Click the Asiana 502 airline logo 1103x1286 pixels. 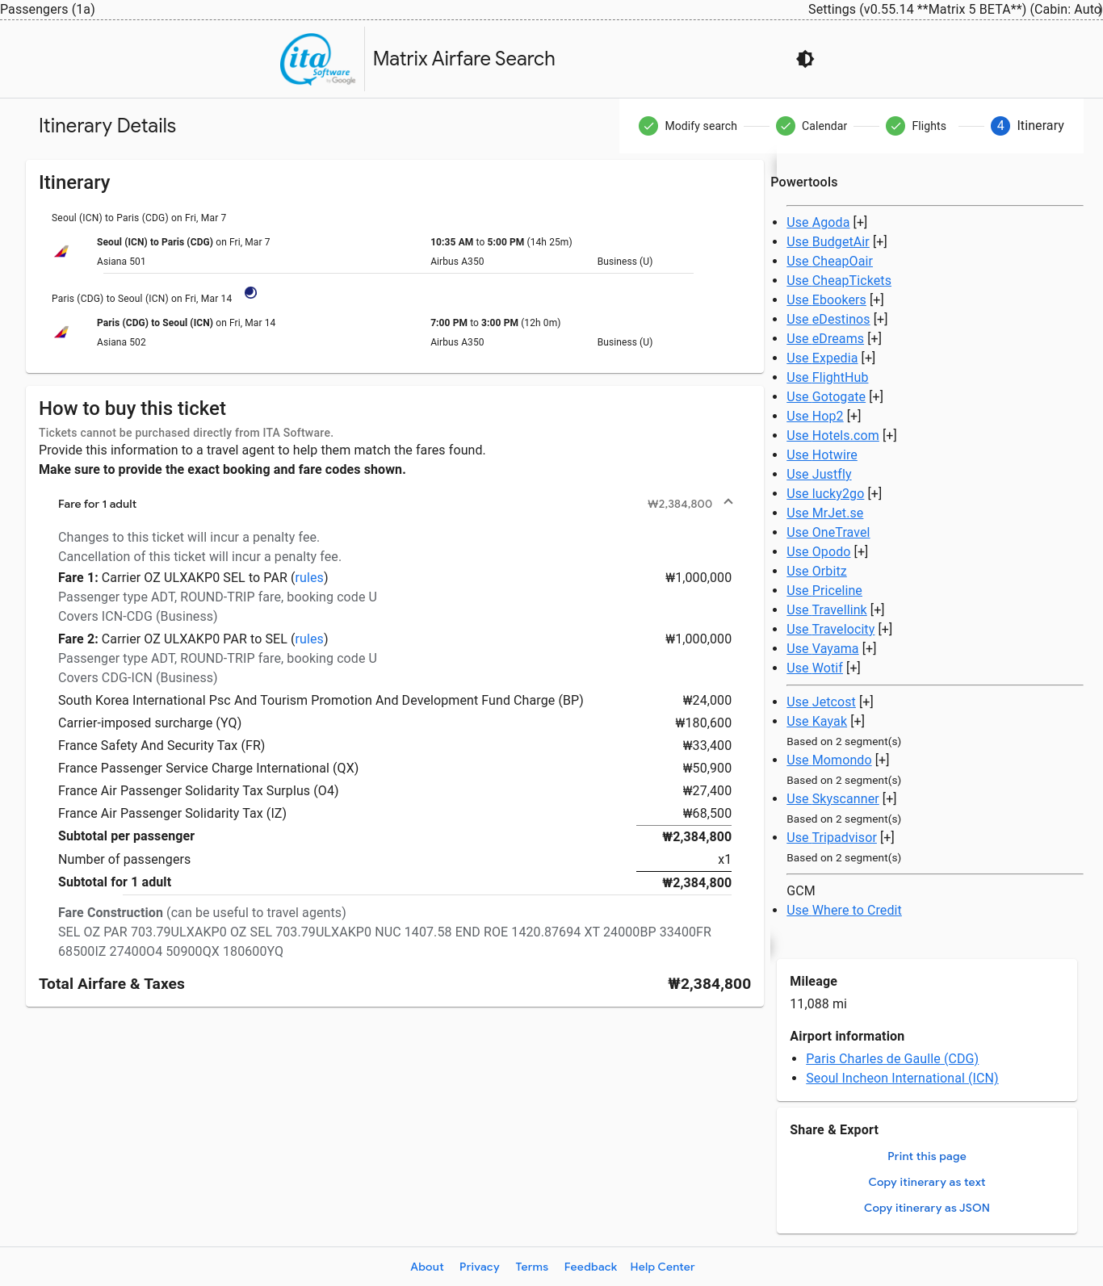click(61, 333)
